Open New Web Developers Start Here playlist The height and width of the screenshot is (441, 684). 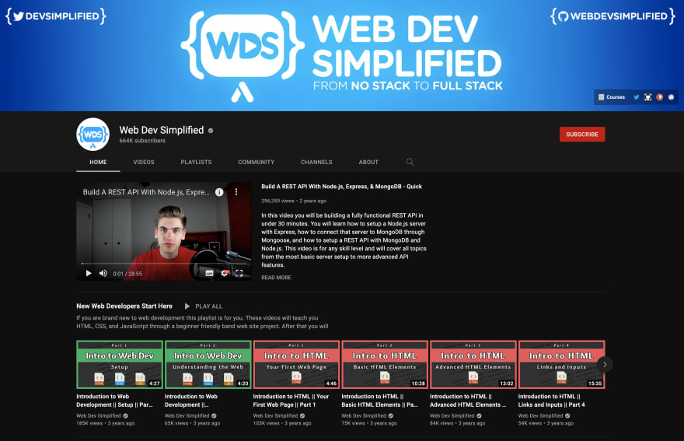[x=124, y=306]
